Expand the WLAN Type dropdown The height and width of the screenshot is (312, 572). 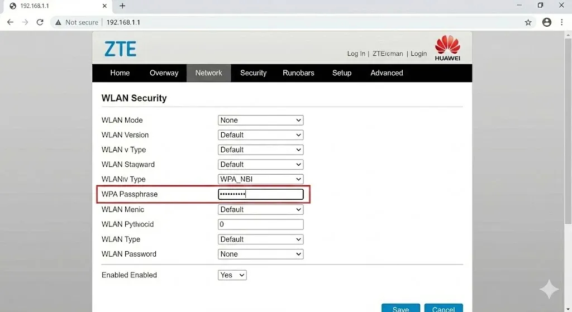tap(260, 239)
